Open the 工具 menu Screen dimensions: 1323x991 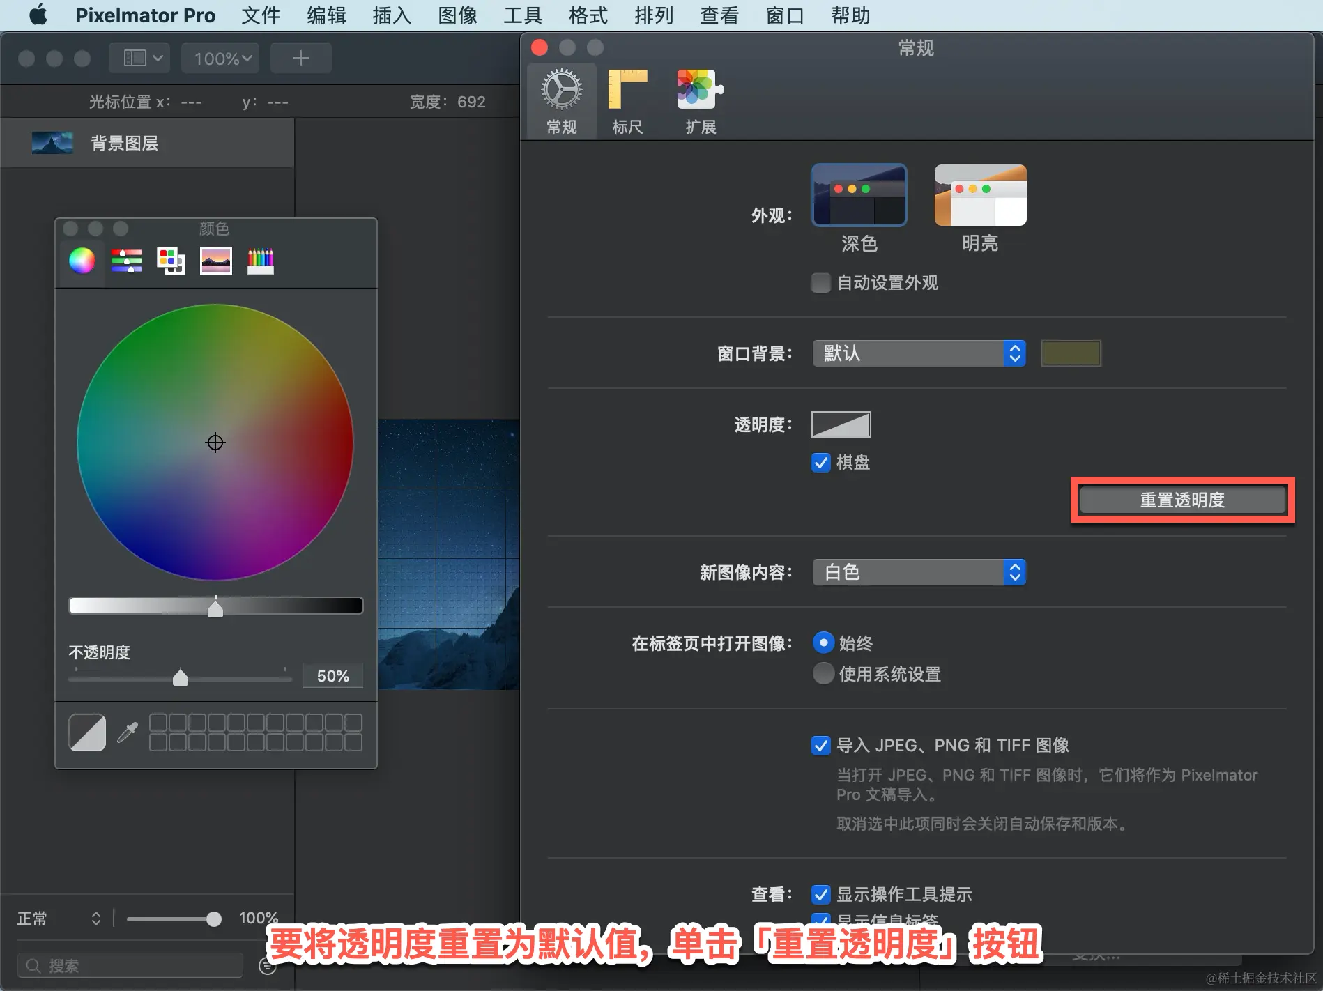click(x=523, y=15)
